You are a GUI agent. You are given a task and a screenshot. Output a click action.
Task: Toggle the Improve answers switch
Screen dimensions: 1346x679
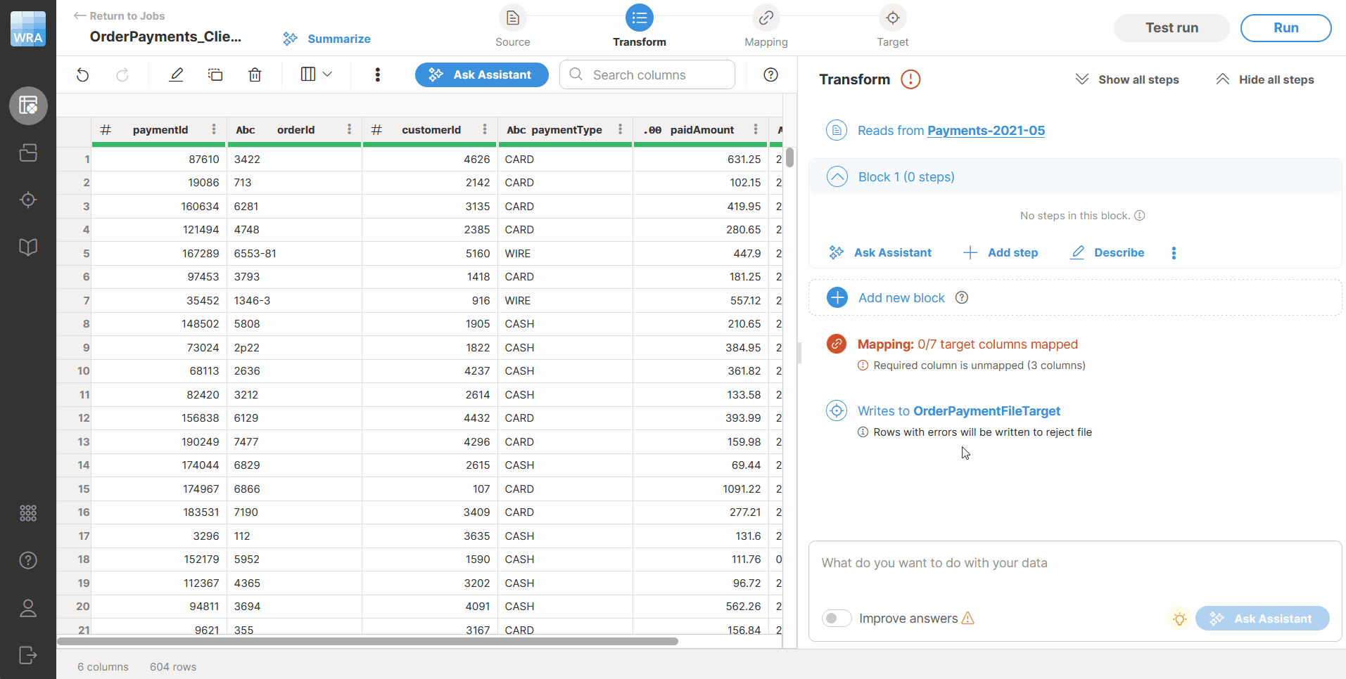[x=836, y=619]
